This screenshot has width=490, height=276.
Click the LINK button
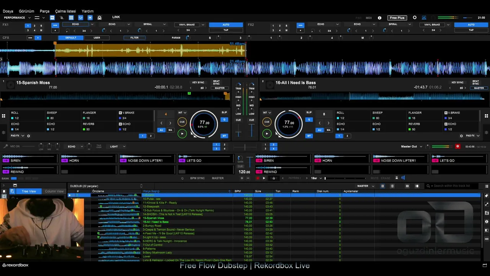(116, 17)
